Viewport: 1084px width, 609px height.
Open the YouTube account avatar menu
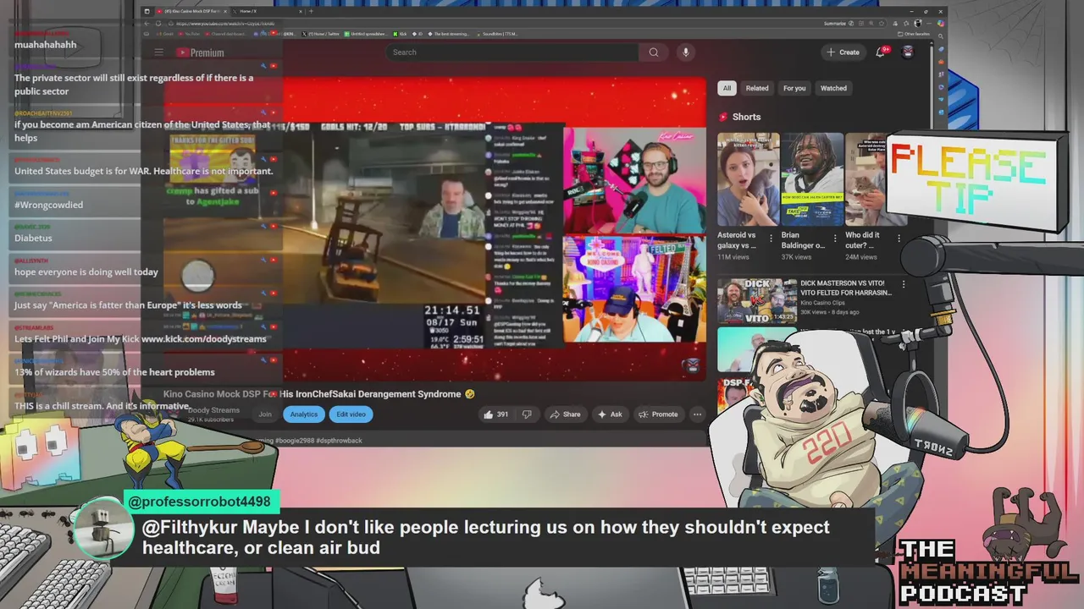pos(908,52)
